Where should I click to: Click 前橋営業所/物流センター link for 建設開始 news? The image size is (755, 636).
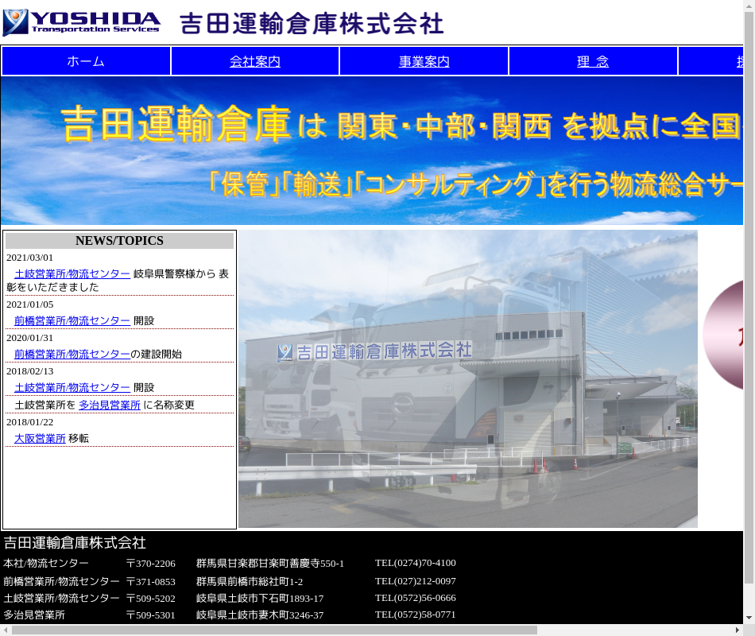tap(72, 354)
